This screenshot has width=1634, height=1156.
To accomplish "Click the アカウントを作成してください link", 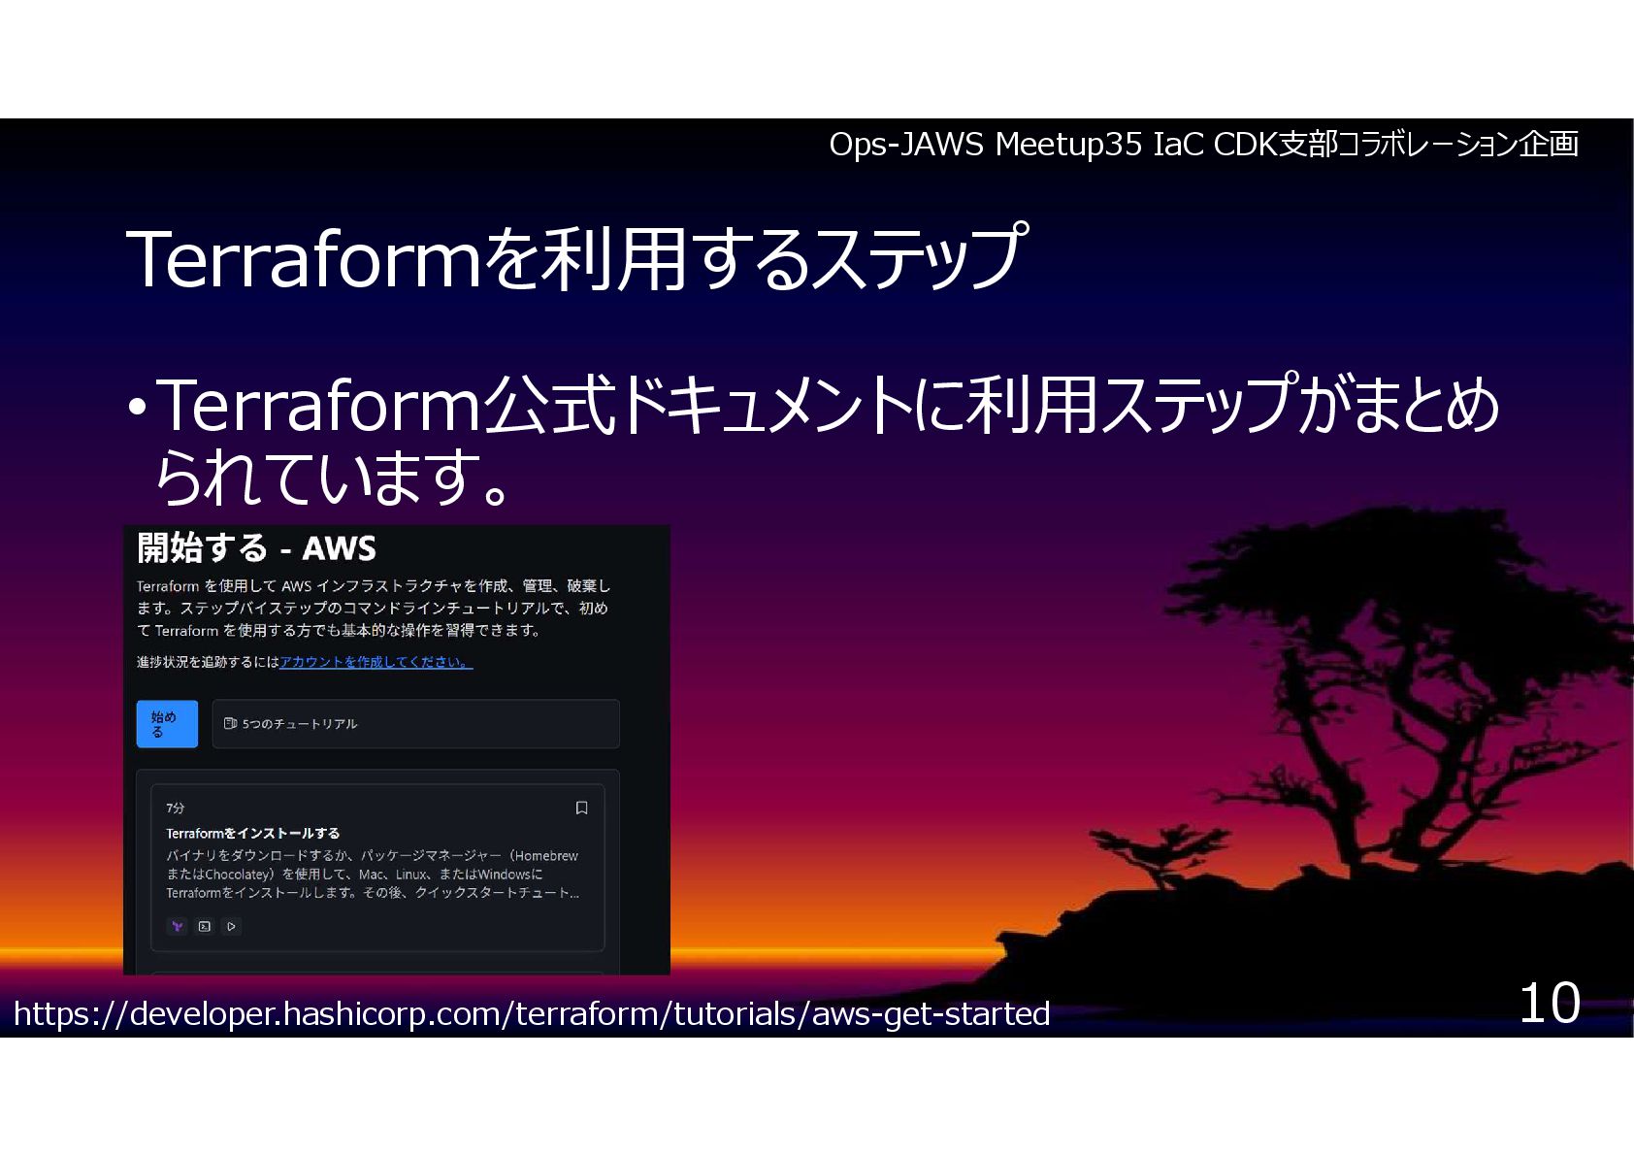I will [x=376, y=662].
